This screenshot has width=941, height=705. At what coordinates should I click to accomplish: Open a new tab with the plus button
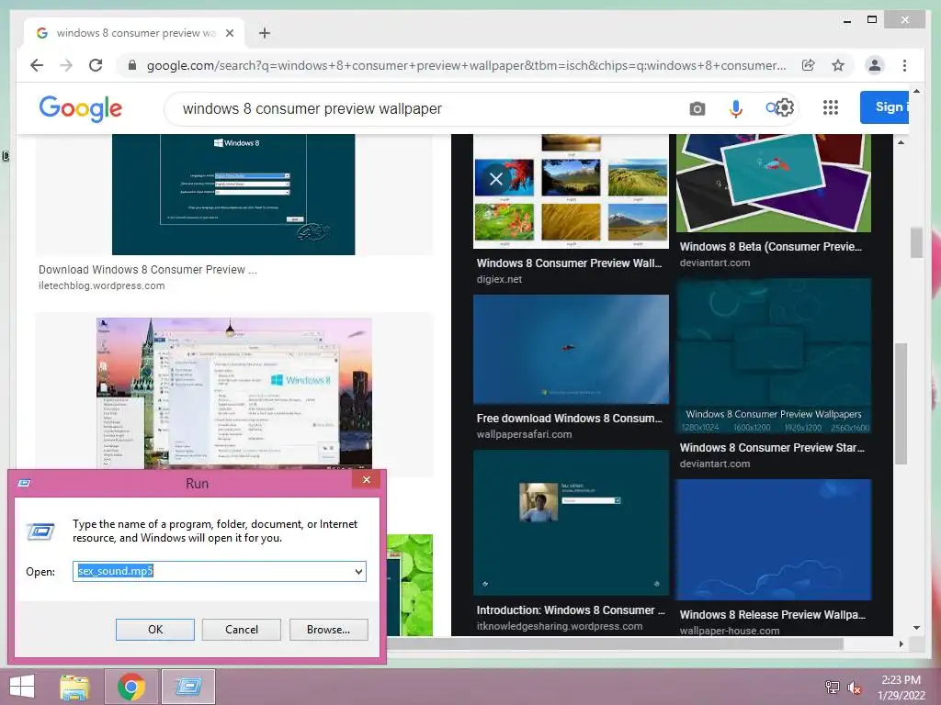coord(265,33)
